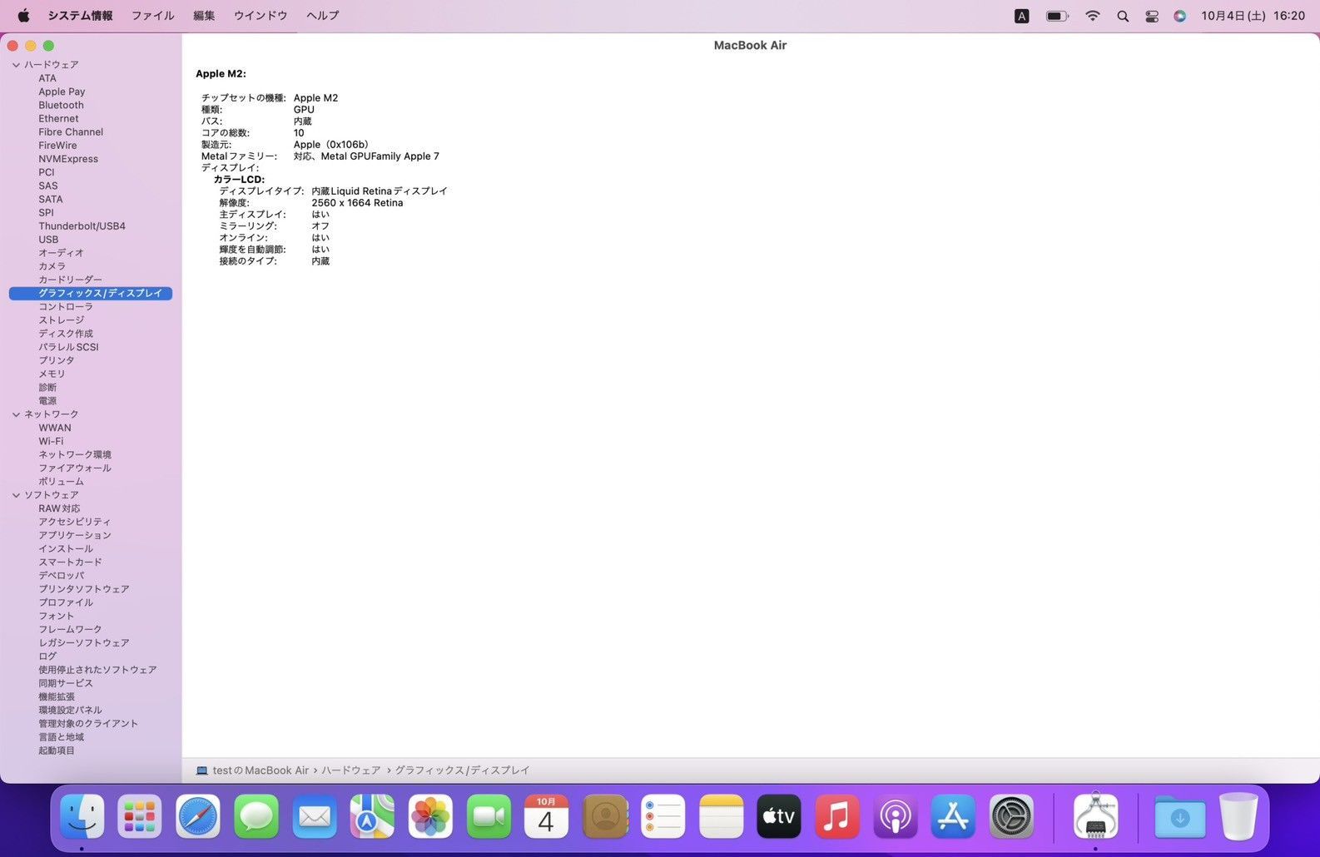
Task: Launch the Photos app in Dock
Action: (x=430, y=817)
